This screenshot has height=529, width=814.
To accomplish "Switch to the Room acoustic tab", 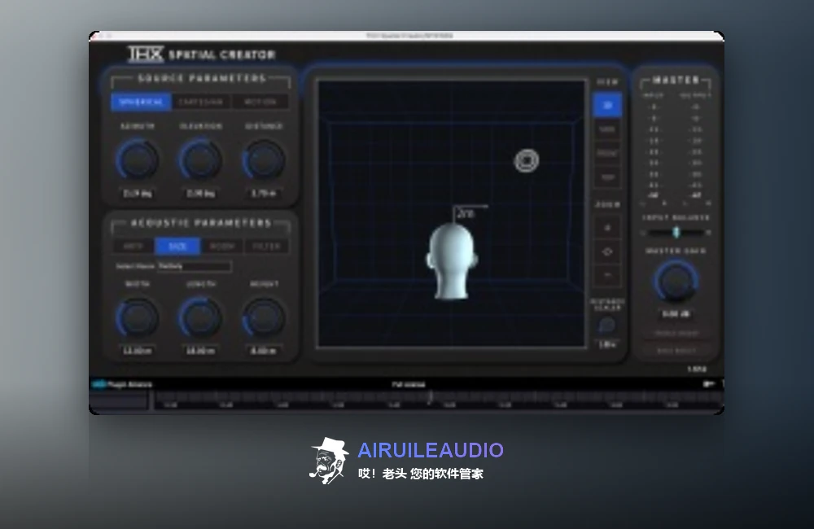I will coord(222,247).
